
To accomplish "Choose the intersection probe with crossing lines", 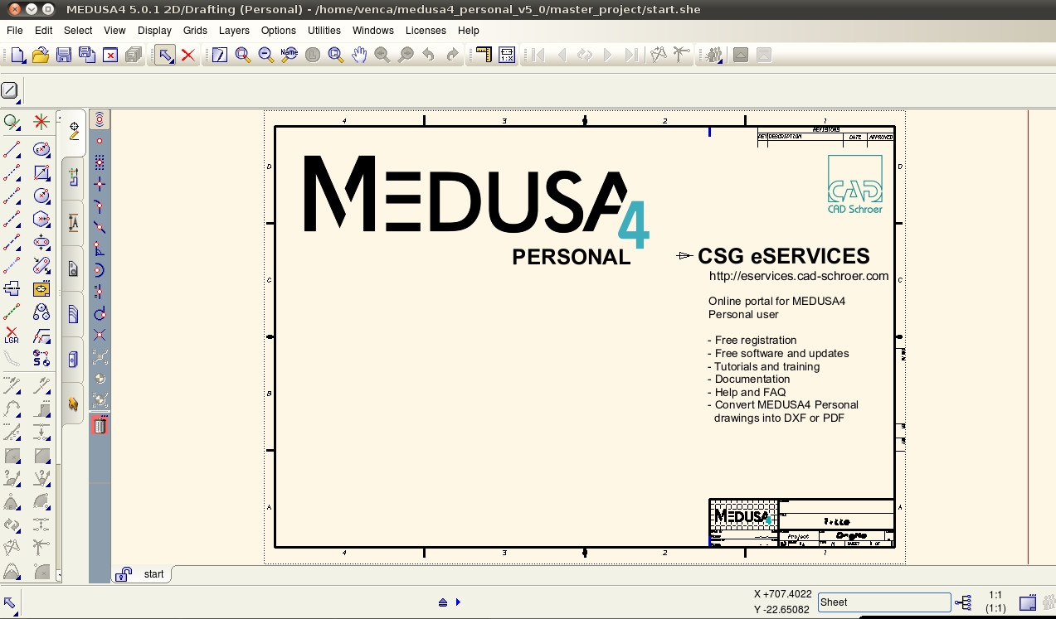I will pos(100,335).
